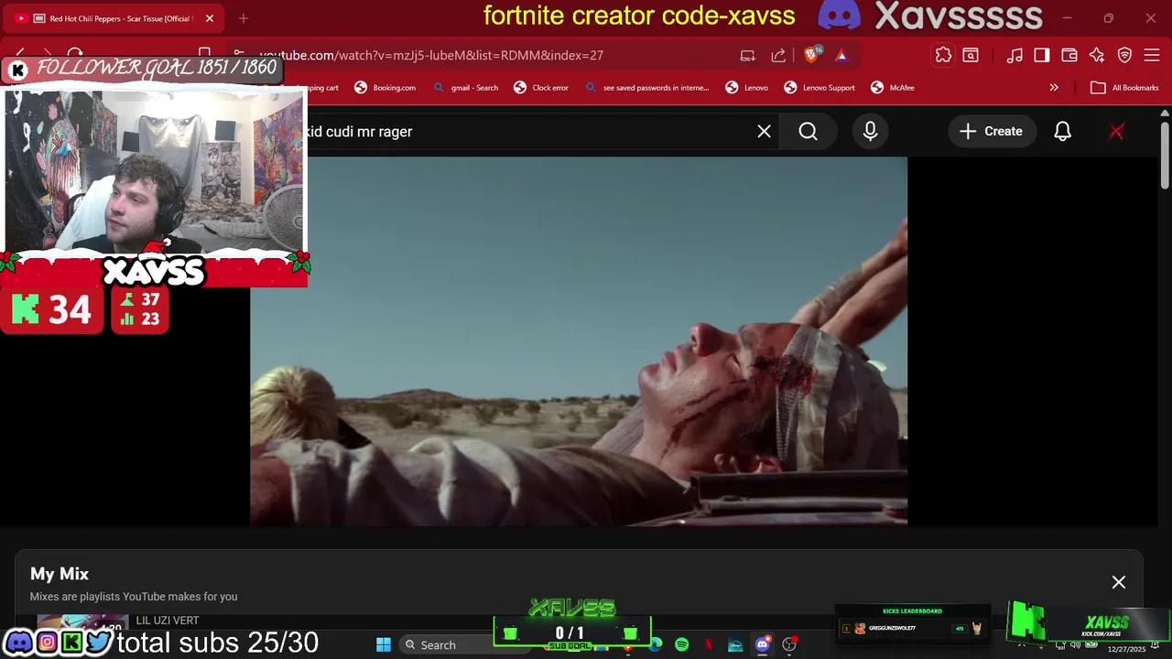This screenshot has height=659, width=1172.
Task: Open the Clock error bookmark
Action: tap(541, 88)
